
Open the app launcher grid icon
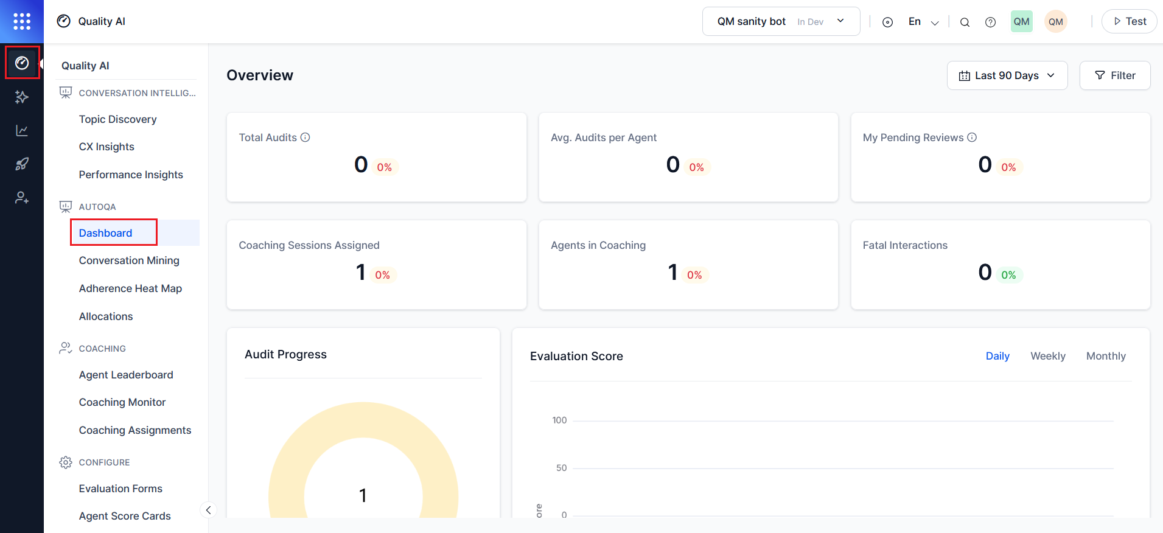pyautogui.click(x=22, y=21)
